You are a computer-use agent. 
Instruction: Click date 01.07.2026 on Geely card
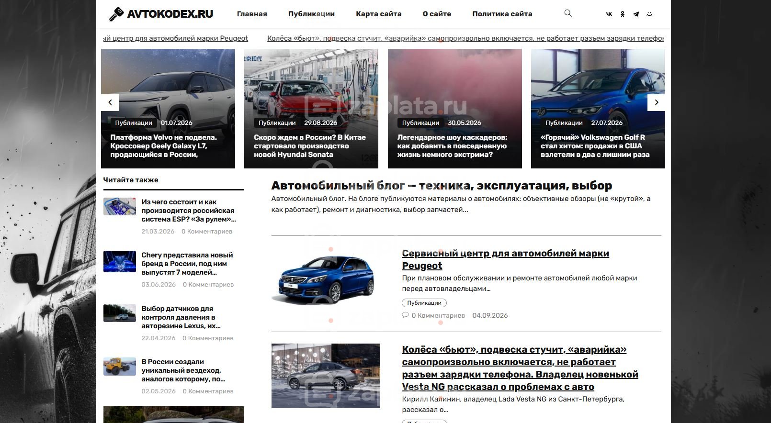(177, 122)
